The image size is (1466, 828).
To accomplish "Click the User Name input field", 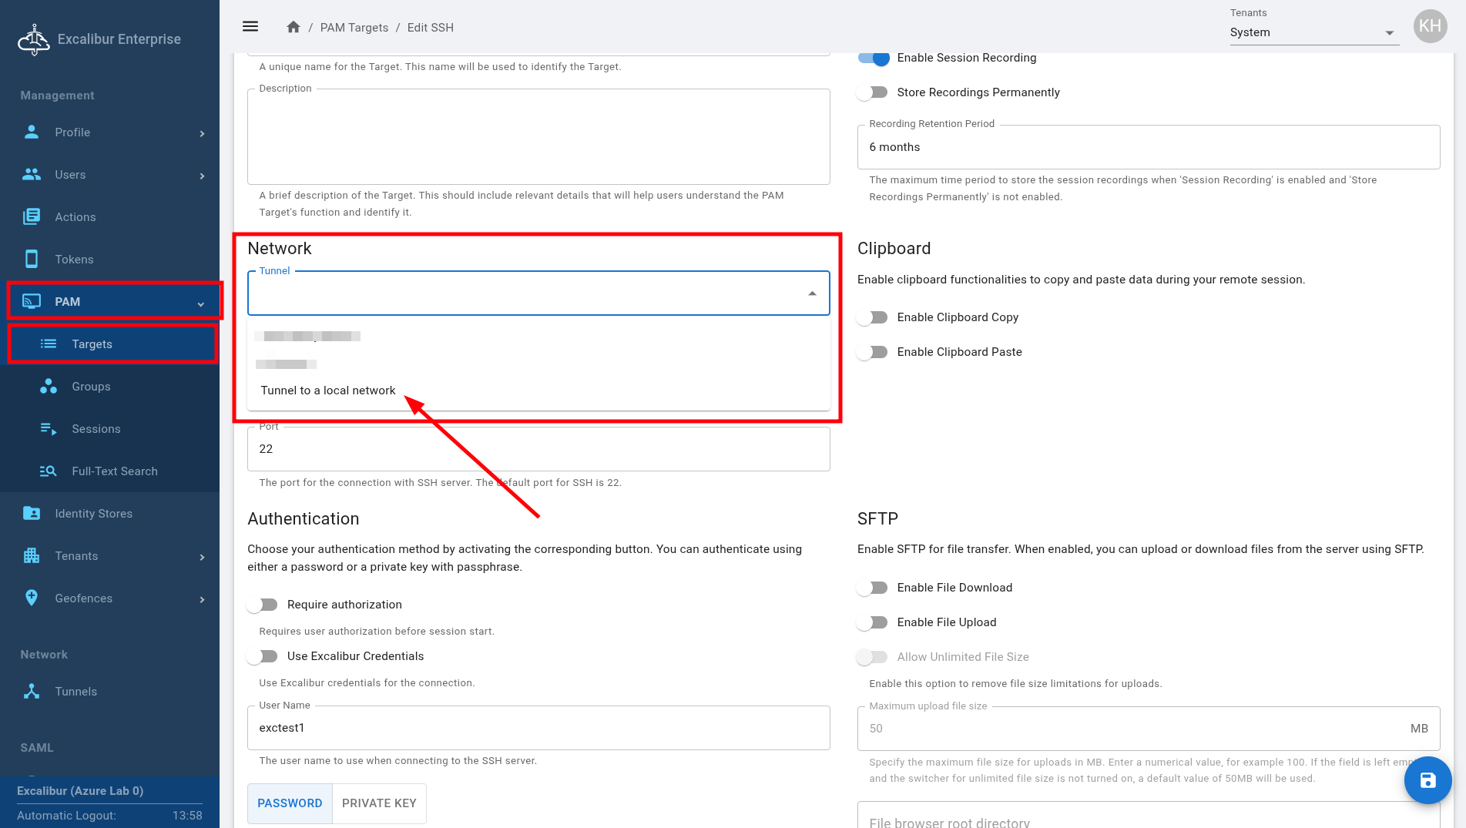I will point(538,728).
